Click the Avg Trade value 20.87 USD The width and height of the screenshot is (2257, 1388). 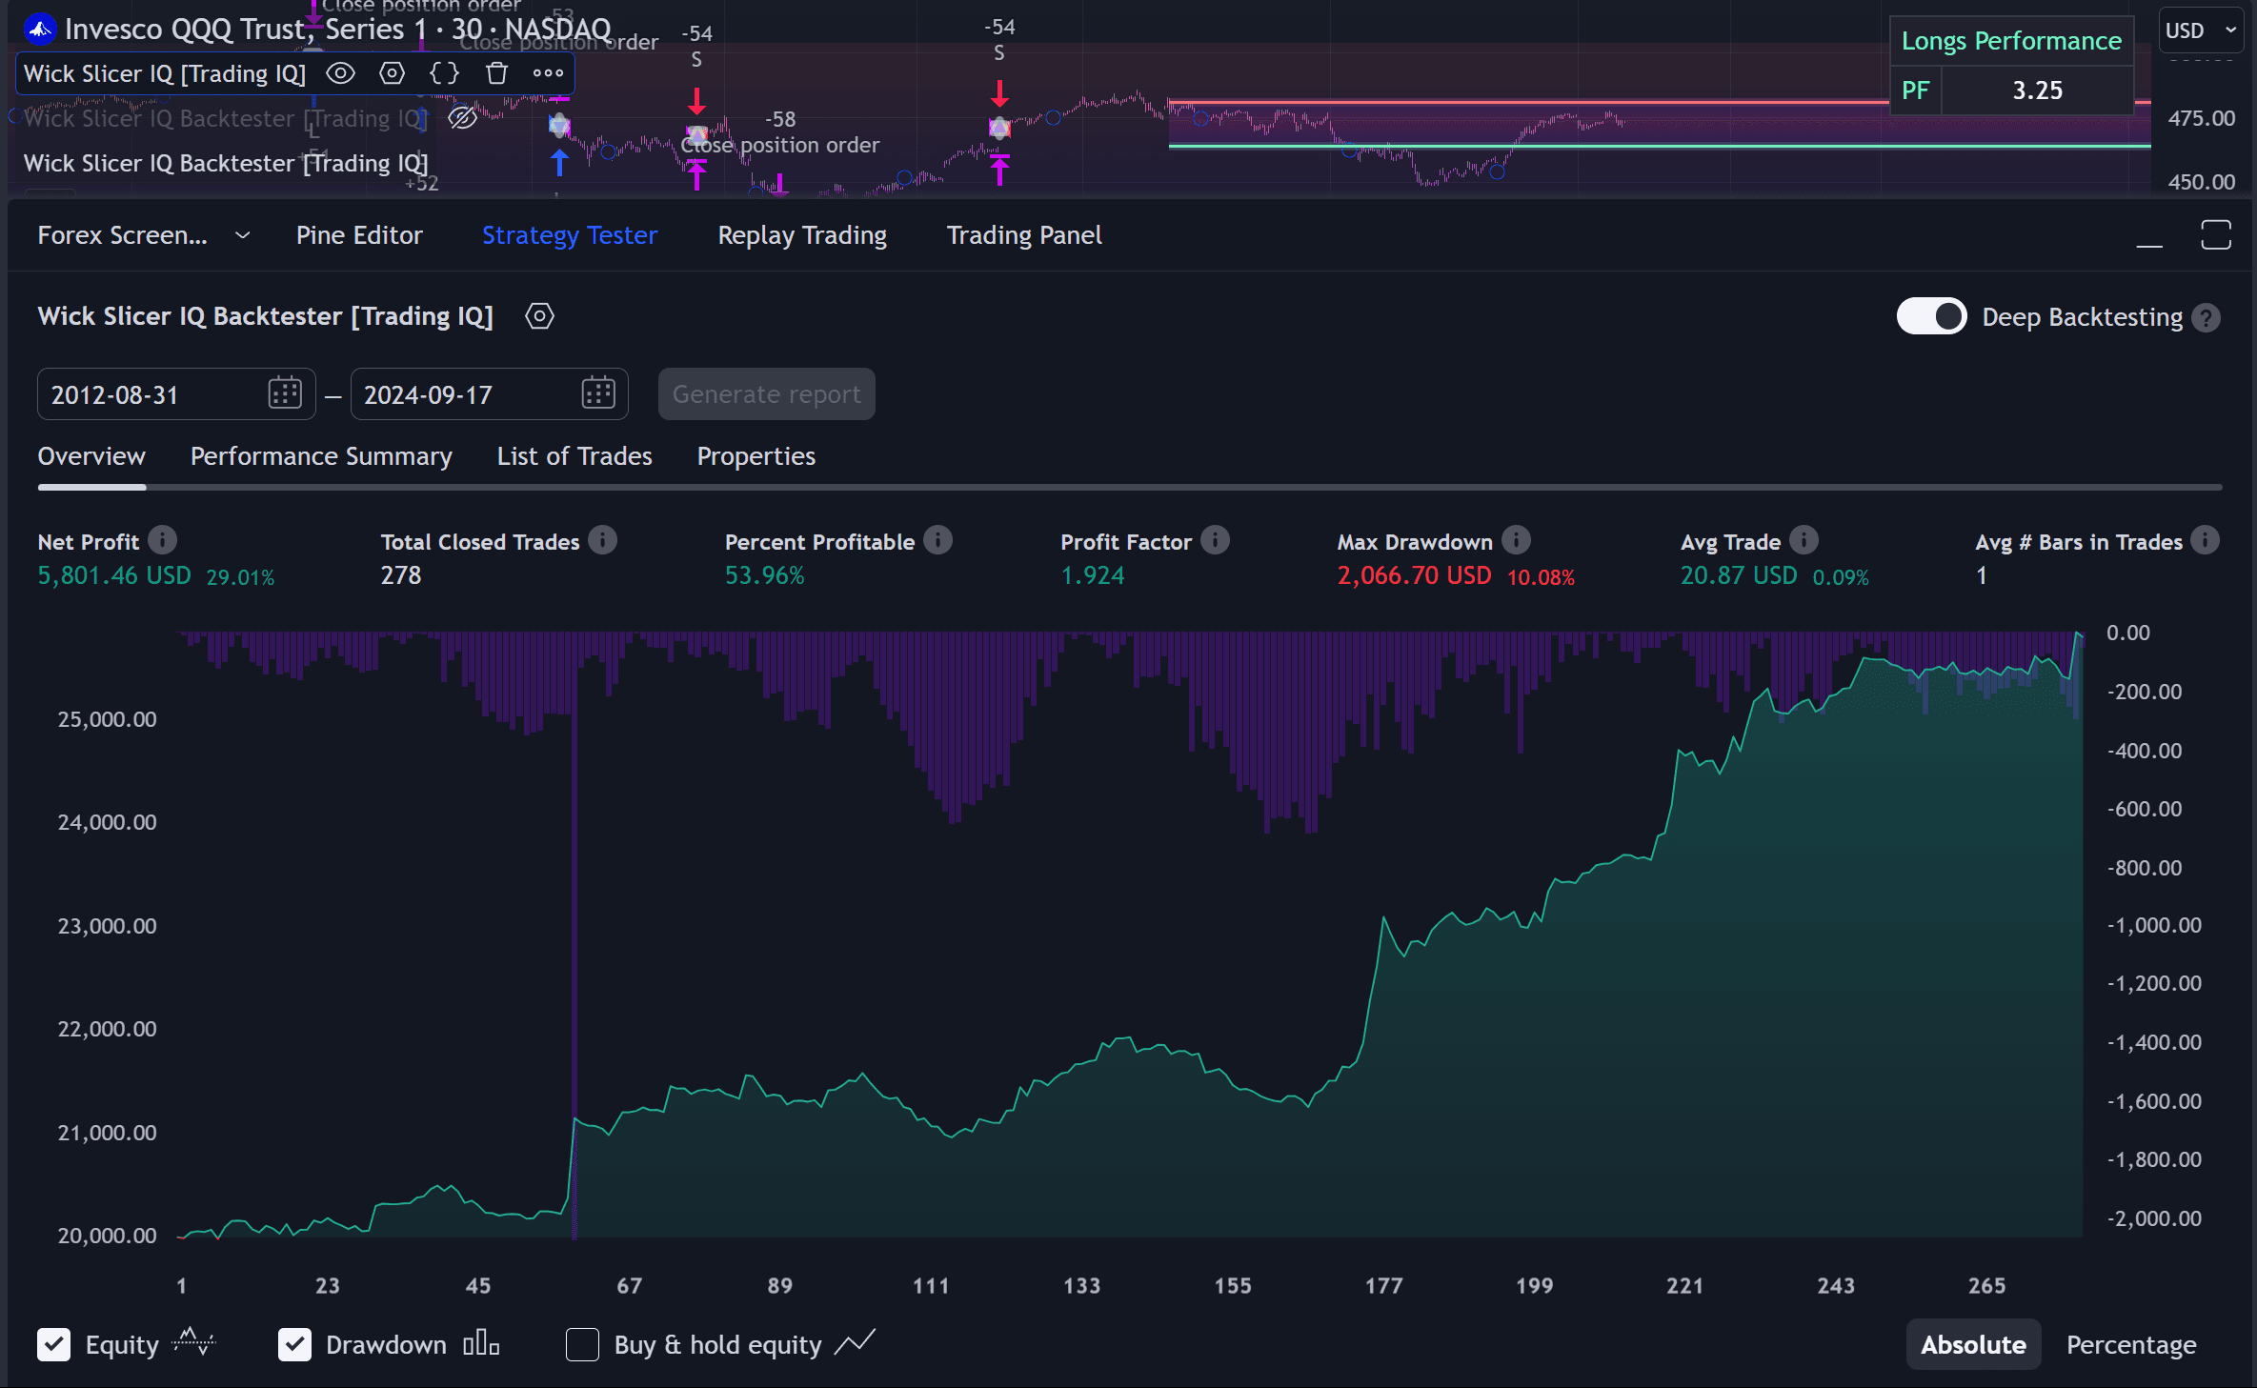pos(1739,575)
